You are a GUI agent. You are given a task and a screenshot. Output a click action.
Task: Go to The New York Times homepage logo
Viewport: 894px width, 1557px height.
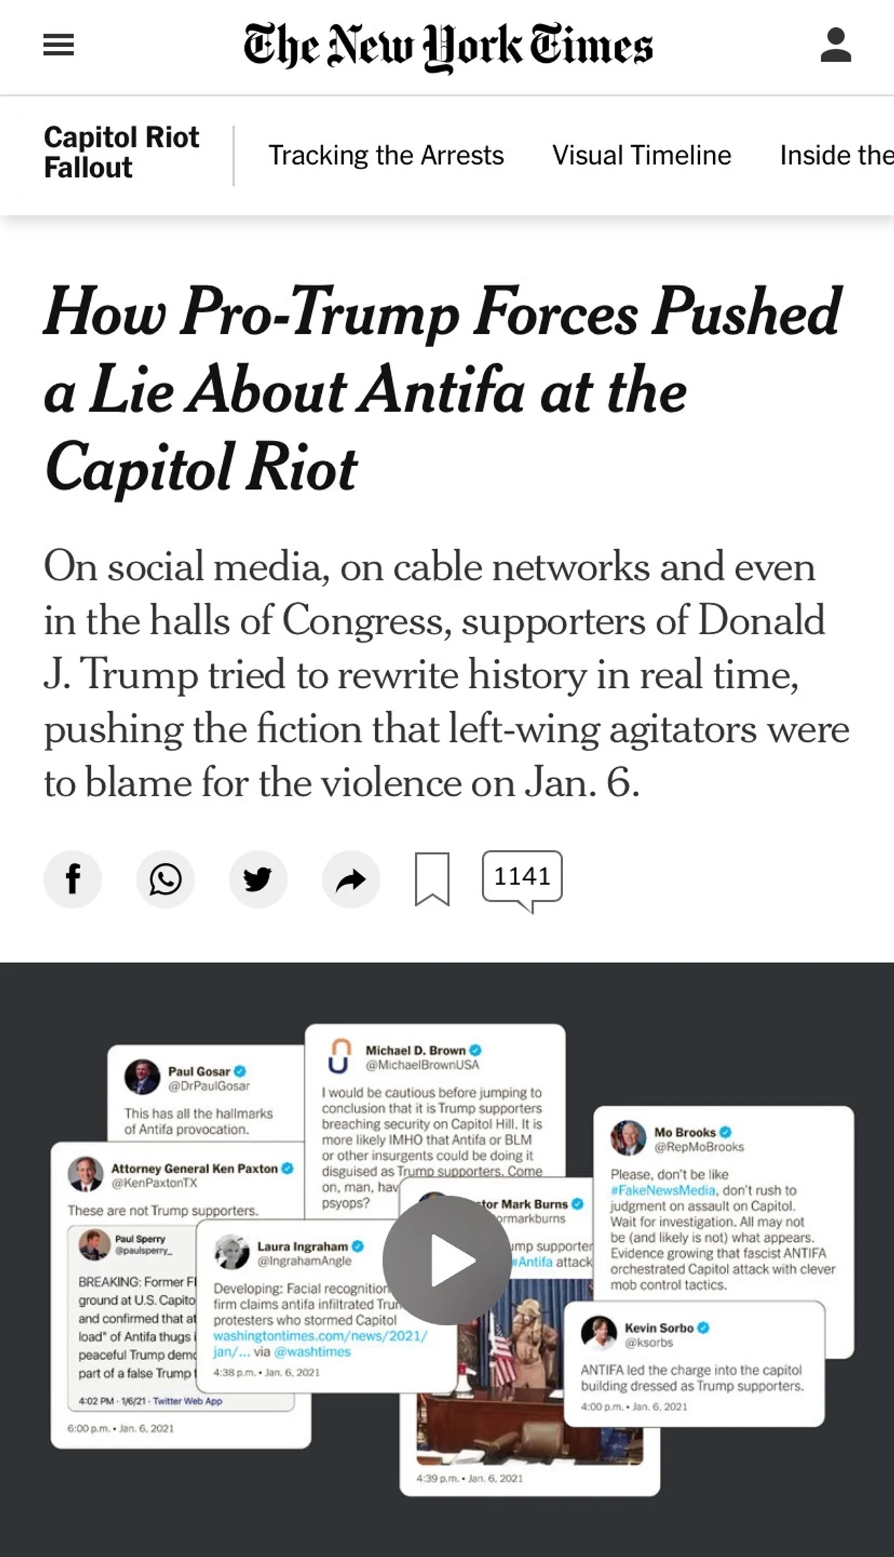448,46
